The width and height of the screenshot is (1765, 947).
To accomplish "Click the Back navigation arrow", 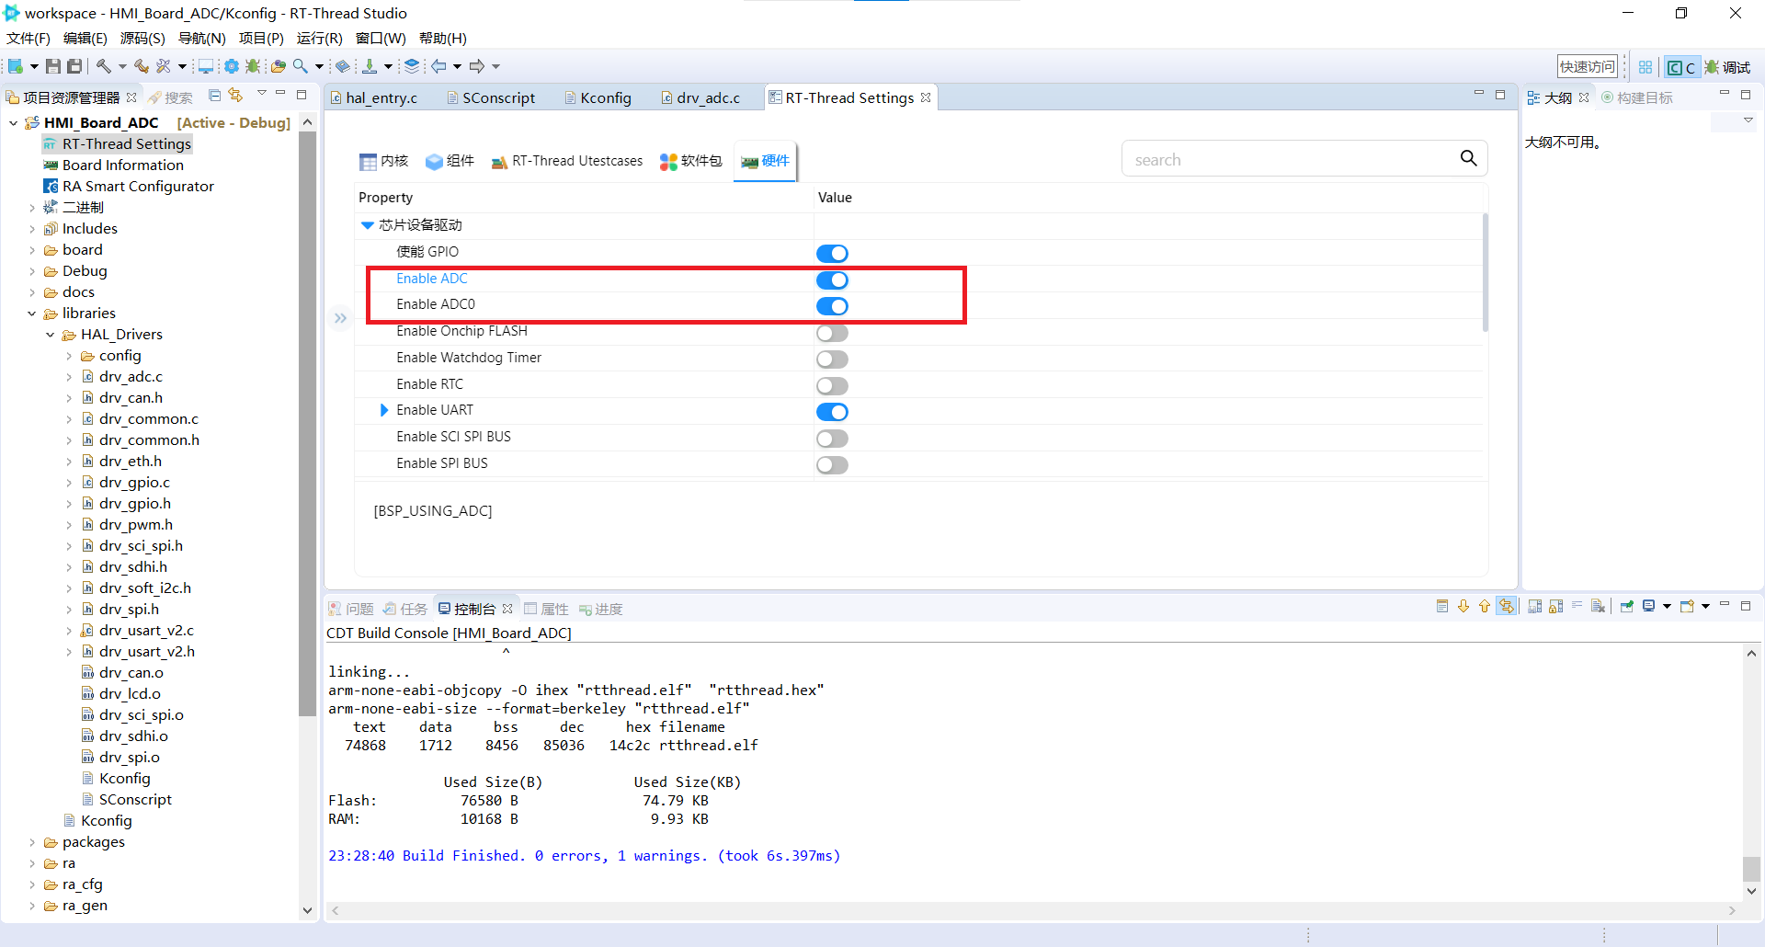I will 439,66.
